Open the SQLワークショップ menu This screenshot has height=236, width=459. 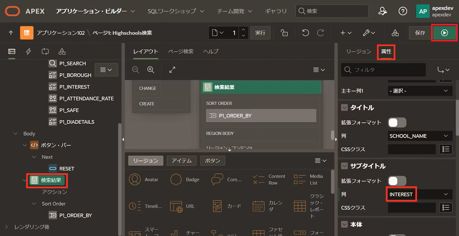click(x=176, y=11)
